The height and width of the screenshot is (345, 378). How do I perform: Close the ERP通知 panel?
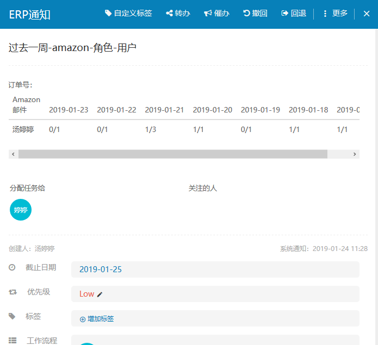point(366,14)
